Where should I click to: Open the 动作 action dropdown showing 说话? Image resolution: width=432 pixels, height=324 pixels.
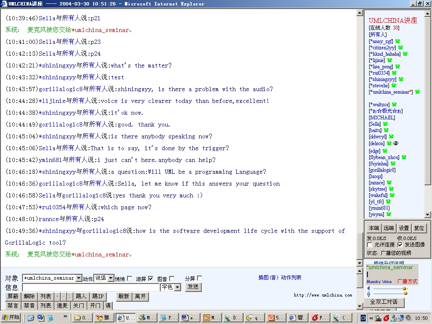coord(111,278)
